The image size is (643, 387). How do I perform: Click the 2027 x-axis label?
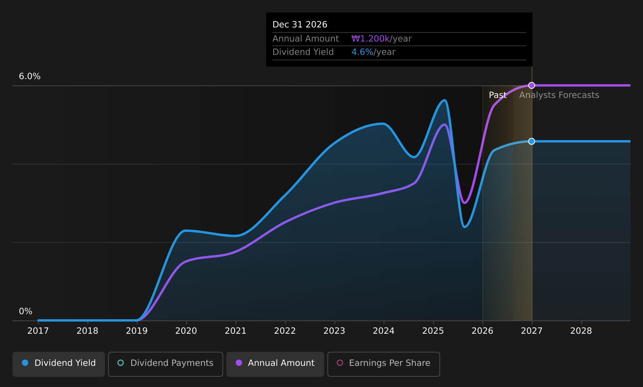click(x=531, y=331)
